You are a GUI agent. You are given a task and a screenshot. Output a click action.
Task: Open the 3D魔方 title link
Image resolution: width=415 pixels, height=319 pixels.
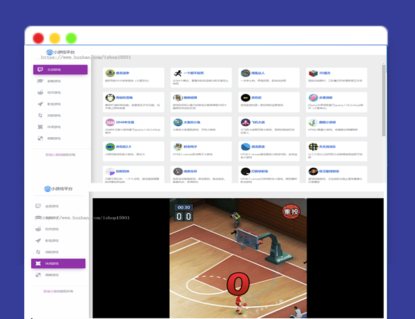pos(324,73)
